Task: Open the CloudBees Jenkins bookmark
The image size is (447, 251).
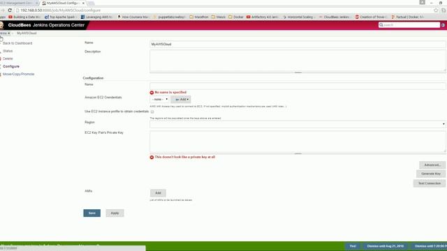Action: coord(335,17)
